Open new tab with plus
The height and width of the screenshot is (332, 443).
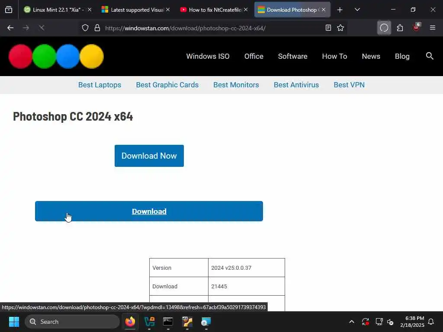[340, 10]
